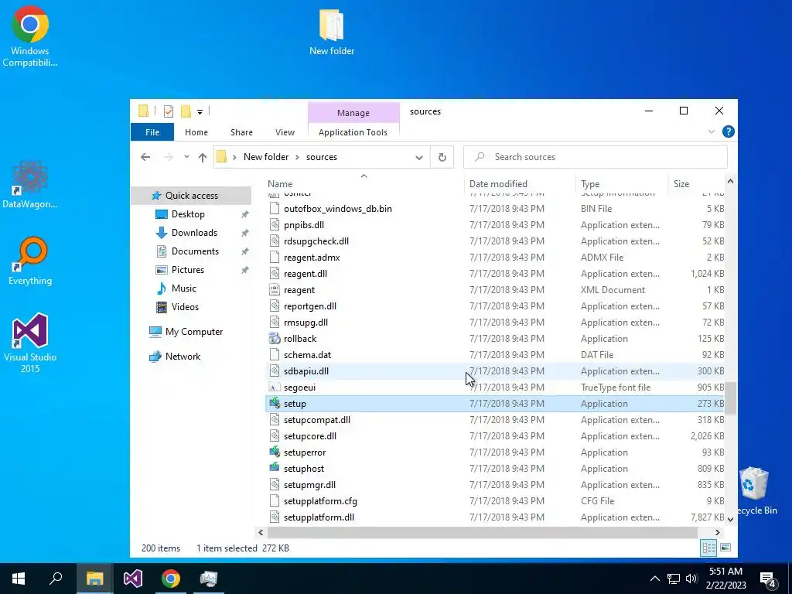Open Music in the navigation pane
Viewport: 792px width, 594px height.
pyautogui.click(x=183, y=288)
